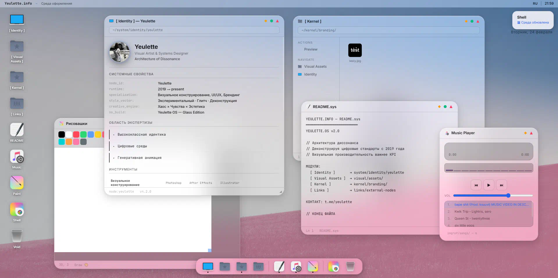Select Visual Assets in Kernel sidebar
Screen dimensions: 558x278
pyautogui.click(x=315, y=67)
